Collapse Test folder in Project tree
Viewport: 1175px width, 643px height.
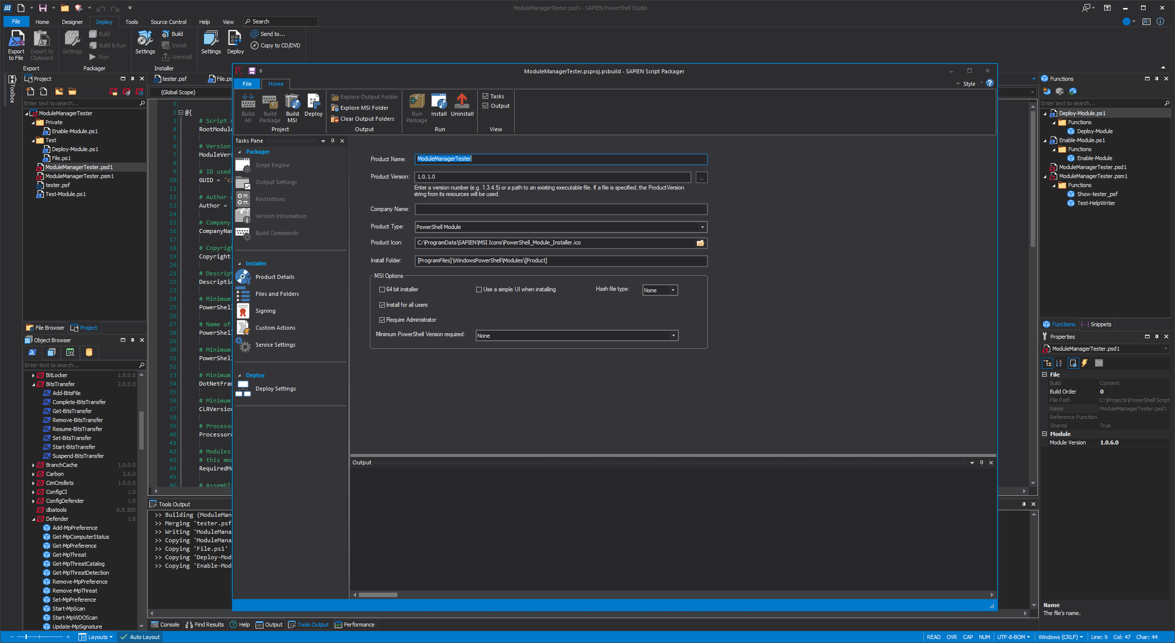pos(33,140)
